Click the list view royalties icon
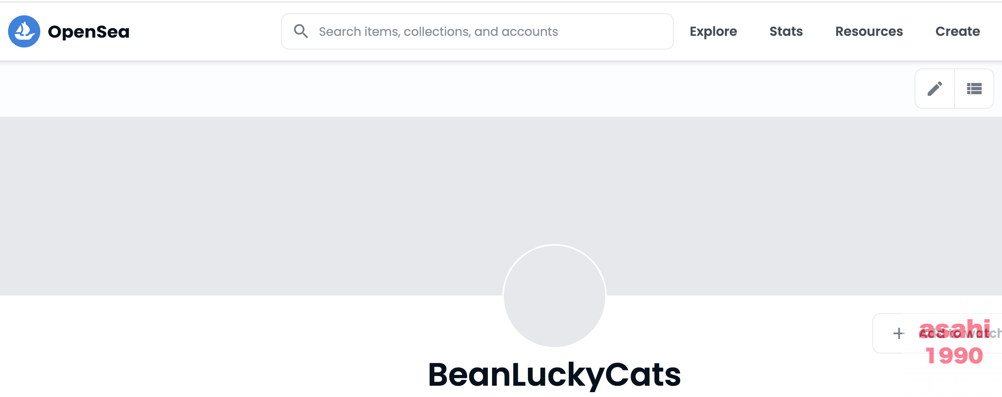The image size is (1002, 397). tap(974, 89)
